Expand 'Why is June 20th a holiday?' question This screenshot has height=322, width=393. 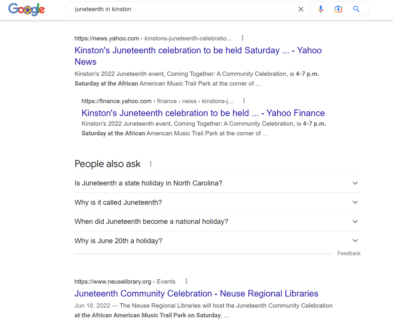point(217,241)
